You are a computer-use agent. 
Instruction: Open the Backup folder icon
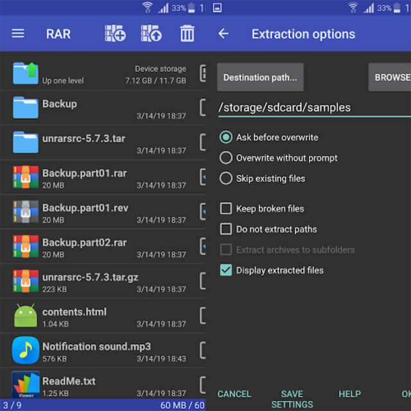click(26, 107)
